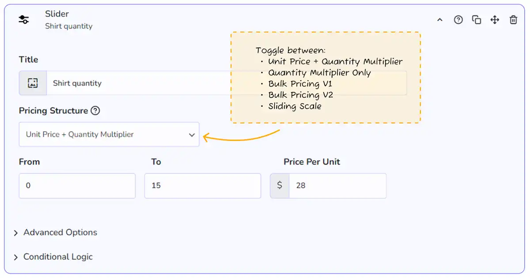Click the Pricing Structure label text

coord(53,111)
